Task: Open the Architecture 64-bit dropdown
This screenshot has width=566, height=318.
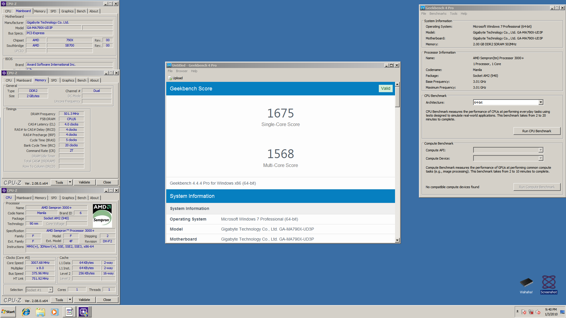Action: click(541, 102)
